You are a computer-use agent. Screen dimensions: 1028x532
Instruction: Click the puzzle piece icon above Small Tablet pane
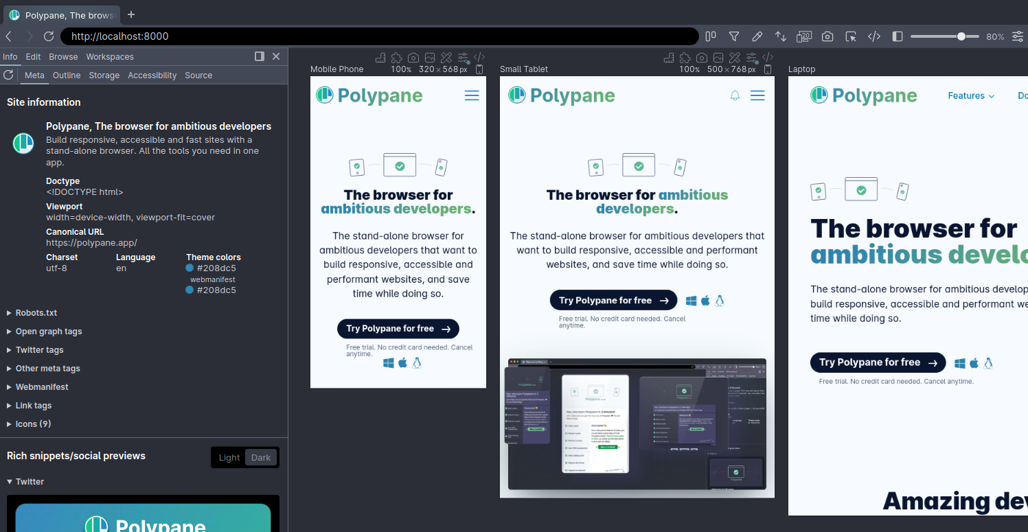click(x=685, y=58)
